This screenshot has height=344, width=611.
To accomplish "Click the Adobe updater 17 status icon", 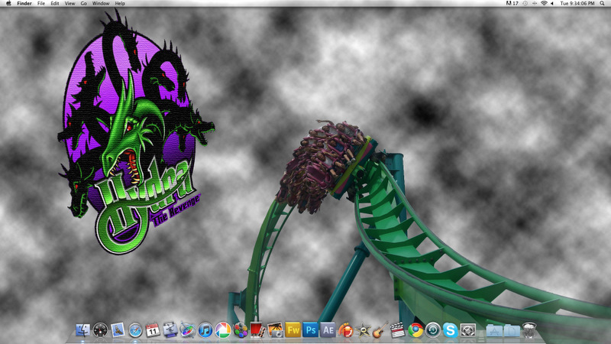I will (512, 4).
